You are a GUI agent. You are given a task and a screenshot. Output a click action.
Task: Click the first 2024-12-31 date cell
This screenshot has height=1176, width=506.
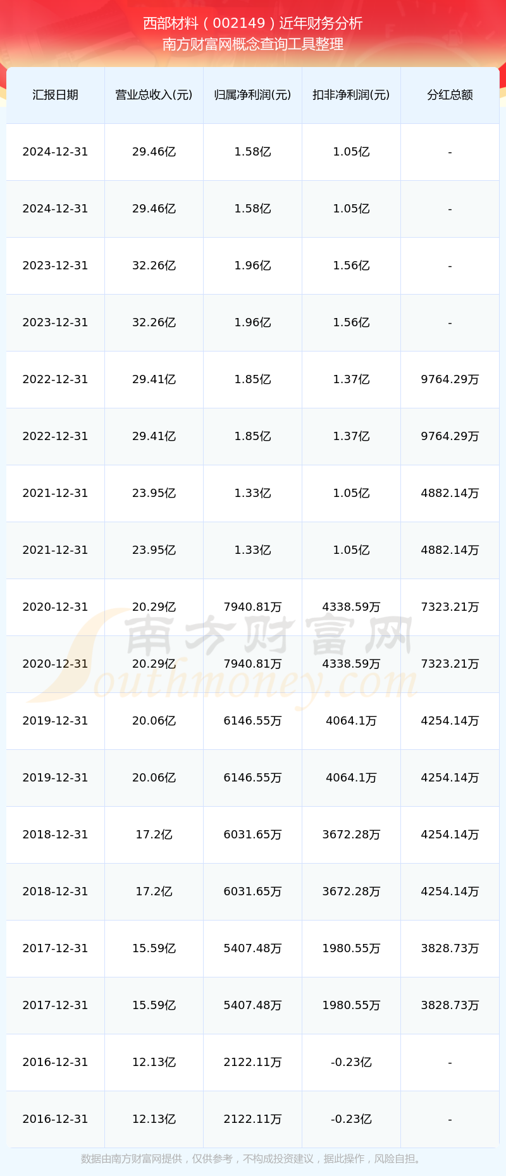(x=55, y=152)
